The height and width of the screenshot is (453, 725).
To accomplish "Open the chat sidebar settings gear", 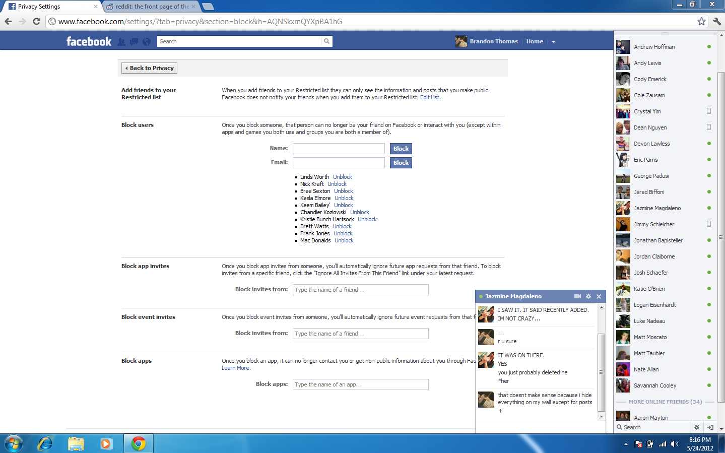I will (697, 427).
